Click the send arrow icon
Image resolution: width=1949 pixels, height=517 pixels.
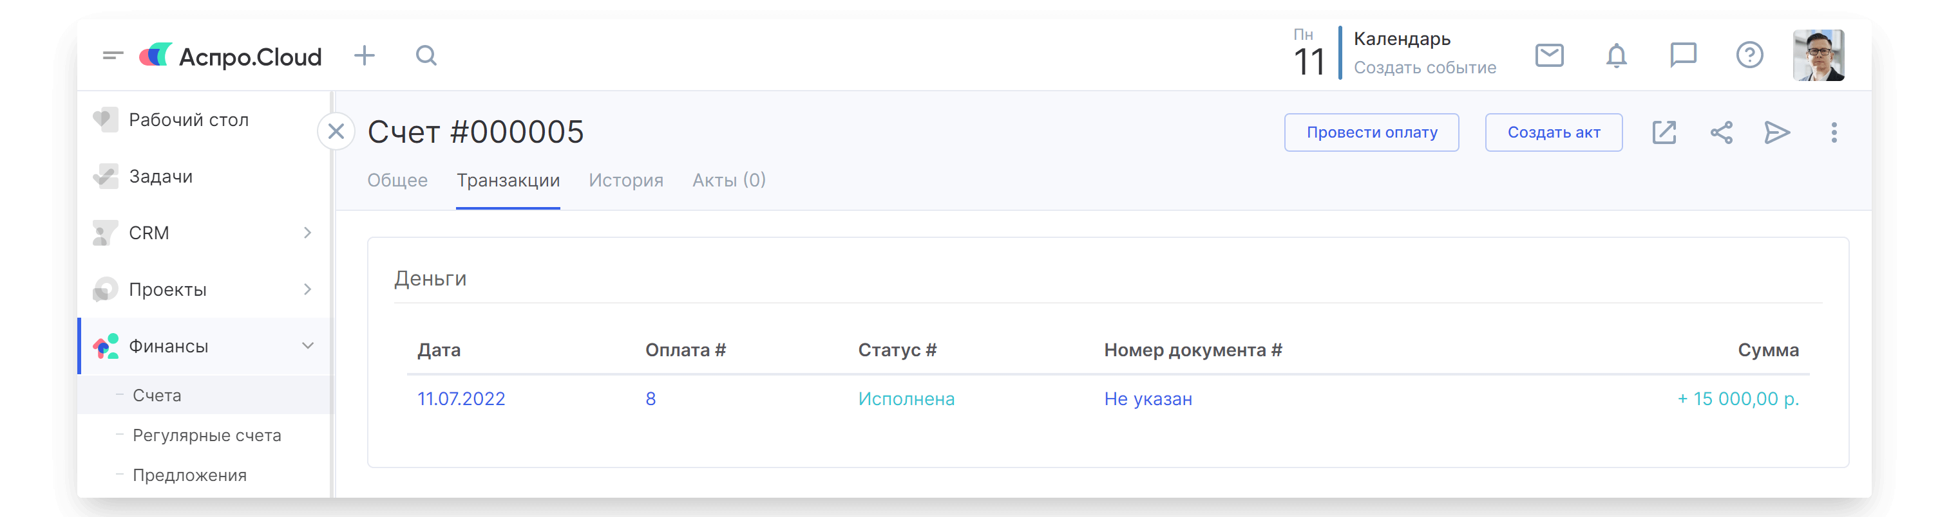click(1776, 132)
